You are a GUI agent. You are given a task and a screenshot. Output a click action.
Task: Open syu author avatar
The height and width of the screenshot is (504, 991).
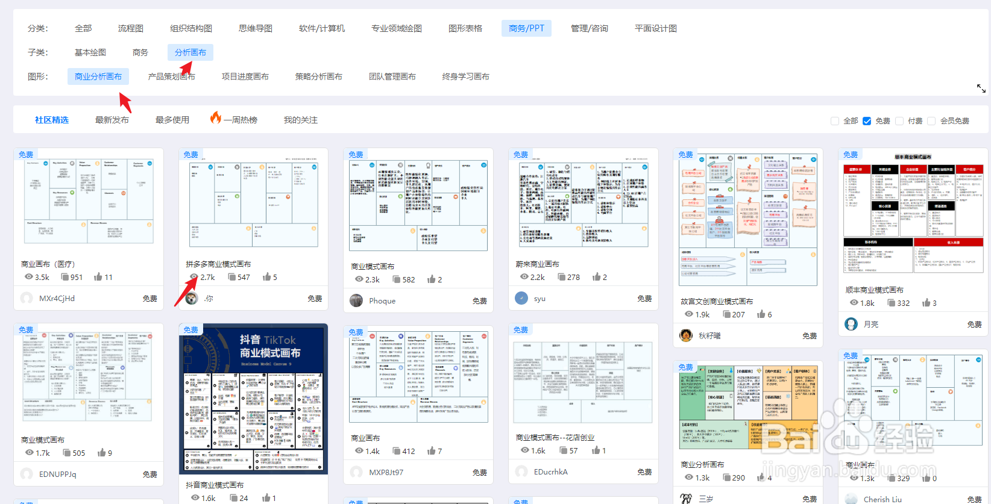pos(521,298)
